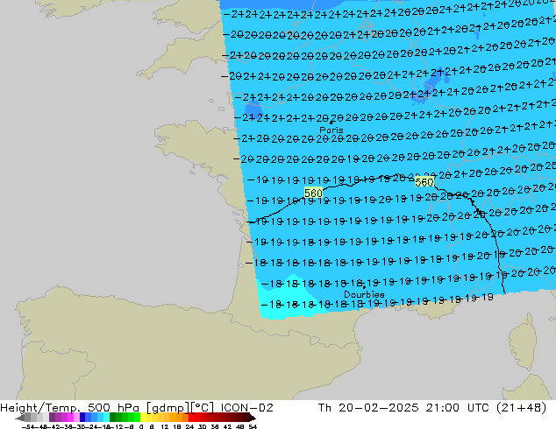Screen dimensions: 556x429
Task: Pick the dark green legend swatch
Action: tap(113, 418)
